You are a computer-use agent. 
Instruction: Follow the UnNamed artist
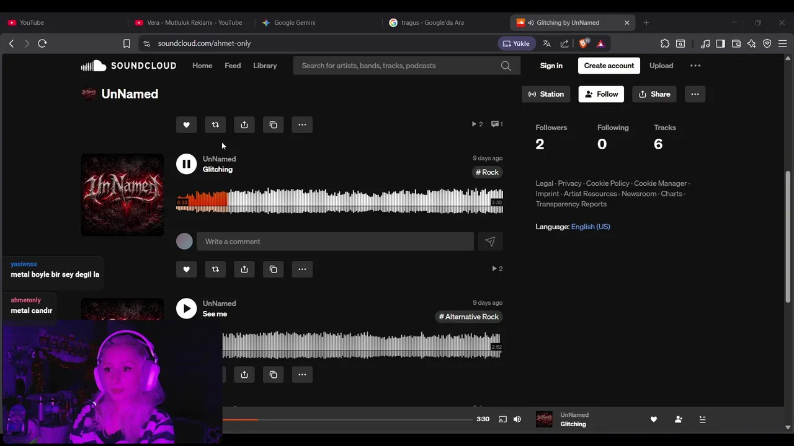click(601, 94)
